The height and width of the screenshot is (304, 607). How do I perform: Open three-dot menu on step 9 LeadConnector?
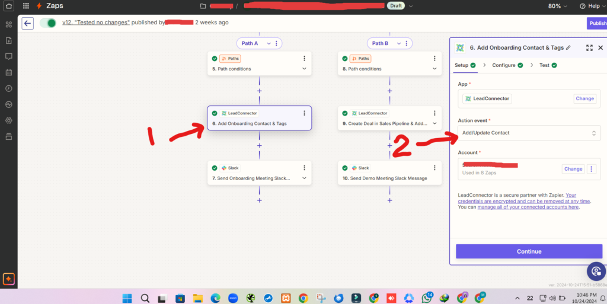435,113
